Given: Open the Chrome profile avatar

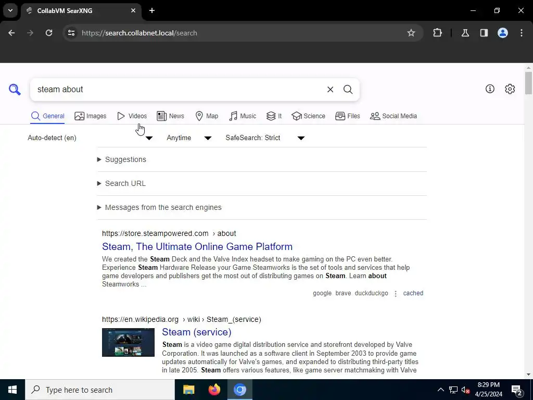Looking at the screenshot, I should [503, 33].
